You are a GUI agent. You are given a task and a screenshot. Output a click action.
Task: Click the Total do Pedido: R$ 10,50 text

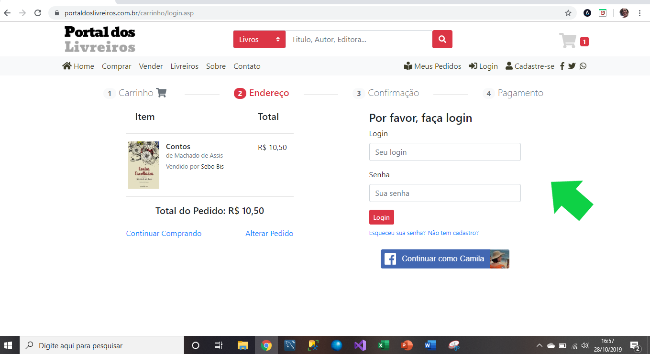(x=209, y=211)
